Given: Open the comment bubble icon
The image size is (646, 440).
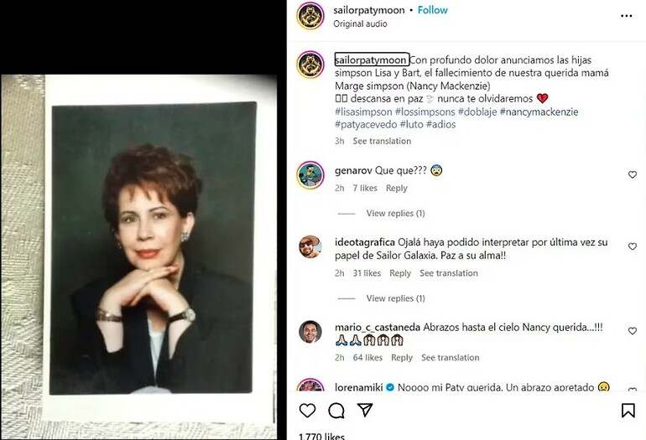Looking at the screenshot, I should pyautogui.click(x=336, y=411).
